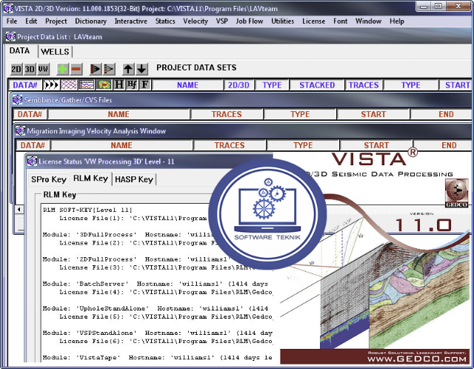Click DATA# header in Project Data Sets
Viewport: 474px width, 369px height.
point(25,85)
